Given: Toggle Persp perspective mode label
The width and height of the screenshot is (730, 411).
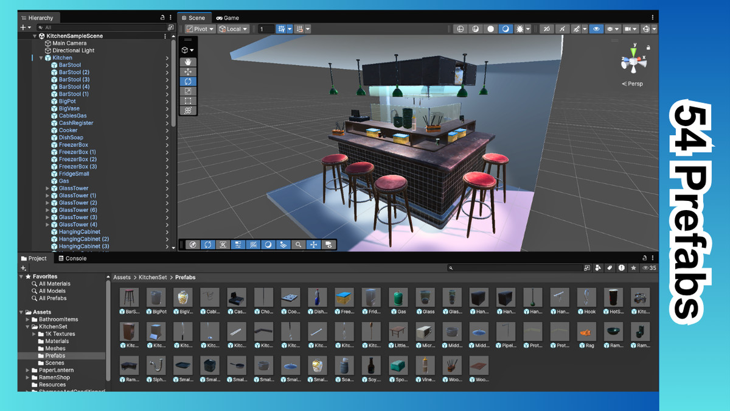Looking at the screenshot, I should (632, 84).
